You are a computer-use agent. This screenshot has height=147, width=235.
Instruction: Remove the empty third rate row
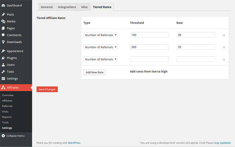pos(224,60)
